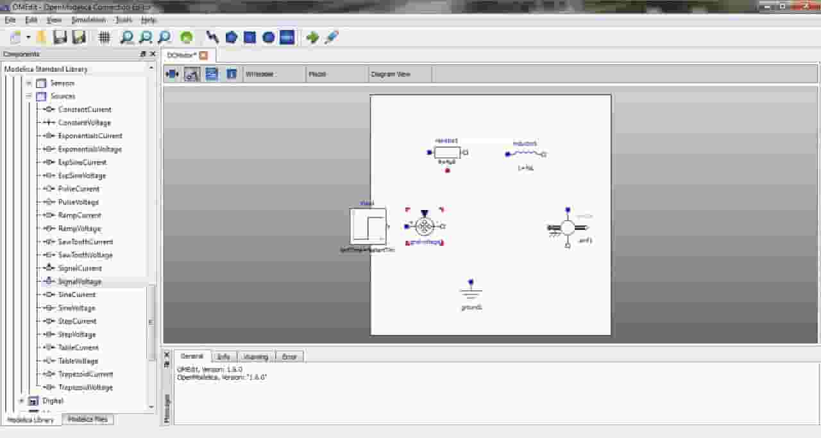
Task: Click the Save toolbar icon
Action: pos(60,37)
